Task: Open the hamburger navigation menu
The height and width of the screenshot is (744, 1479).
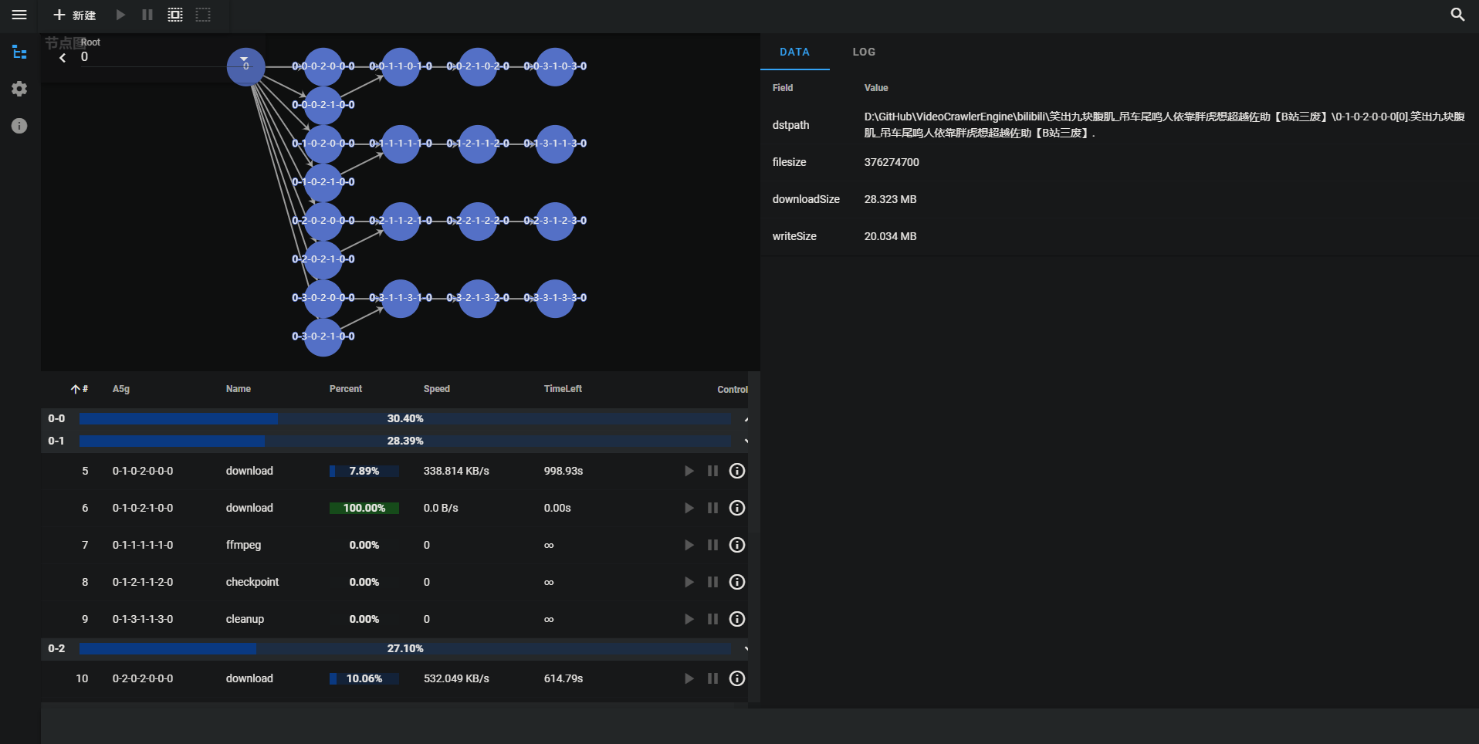Action: (19, 15)
